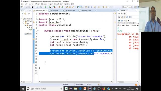The image size is (161, 91).
Task: Collapse the sampleproject tree node
Action: pos(22,19)
